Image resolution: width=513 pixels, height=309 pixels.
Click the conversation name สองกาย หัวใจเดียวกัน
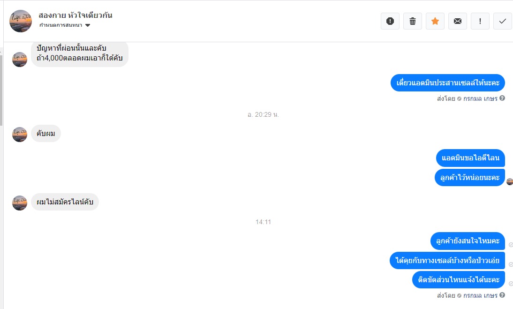click(75, 15)
